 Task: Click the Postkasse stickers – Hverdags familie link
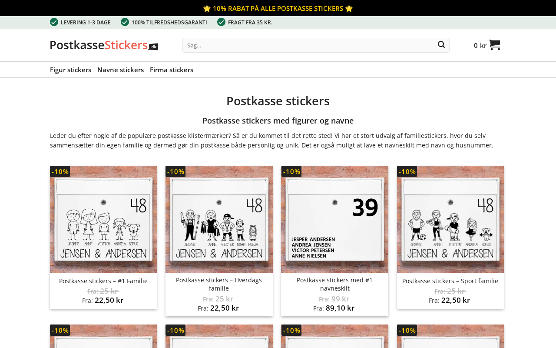[219, 284]
